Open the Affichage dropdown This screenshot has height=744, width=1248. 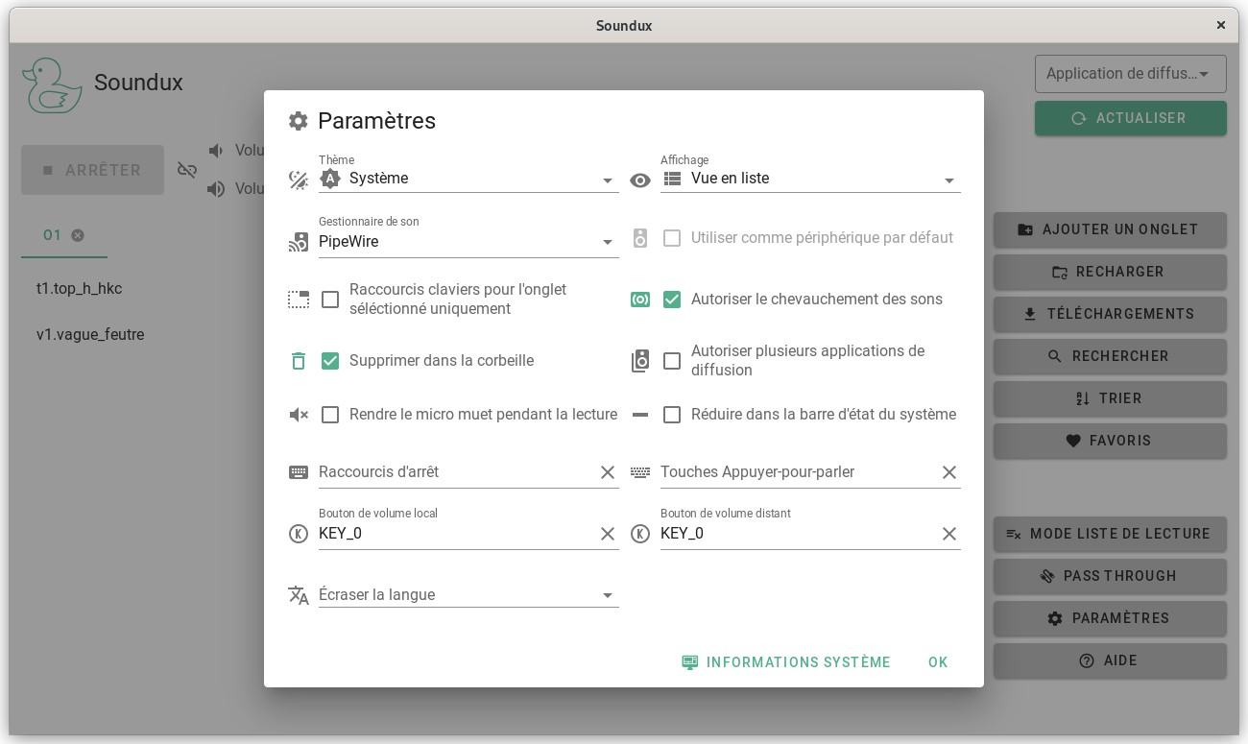pyautogui.click(x=810, y=179)
